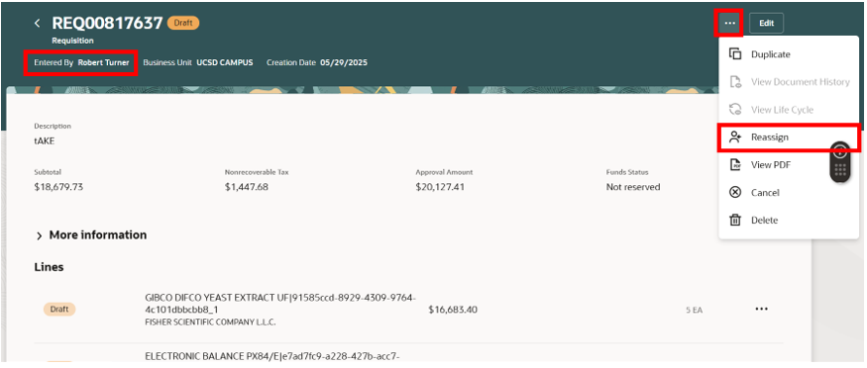Viewport: 867px width, 368px height.
Task: Click the Creation Date 05/29/2025
Action: coord(344,63)
